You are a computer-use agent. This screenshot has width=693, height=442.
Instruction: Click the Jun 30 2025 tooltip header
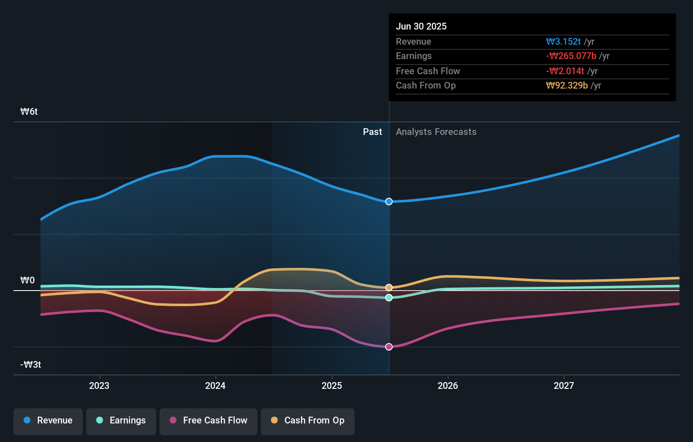[x=421, y=26]
